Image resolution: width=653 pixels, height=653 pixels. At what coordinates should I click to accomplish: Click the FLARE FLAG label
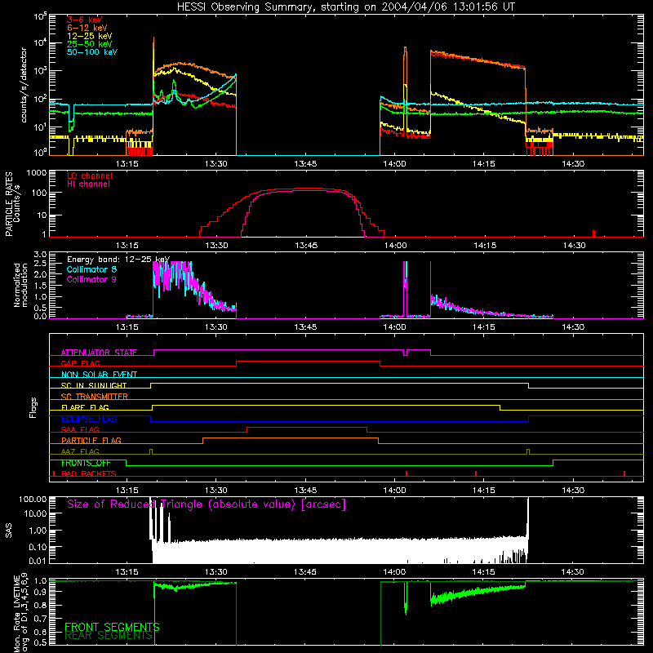point(85,407)
